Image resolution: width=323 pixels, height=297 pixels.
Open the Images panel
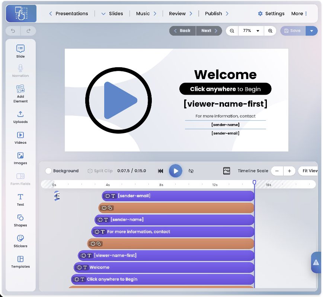(x=20, y=159)
